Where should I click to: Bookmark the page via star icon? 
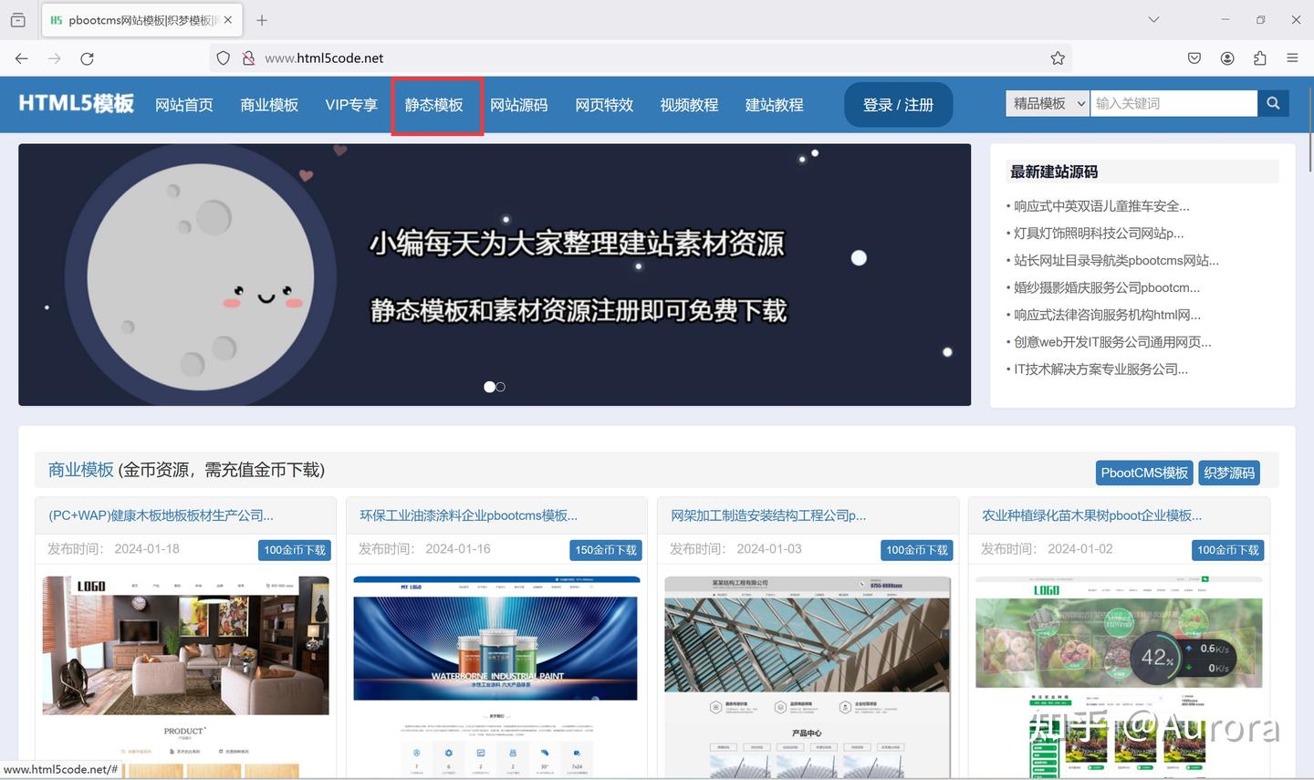pos(1058,57)
